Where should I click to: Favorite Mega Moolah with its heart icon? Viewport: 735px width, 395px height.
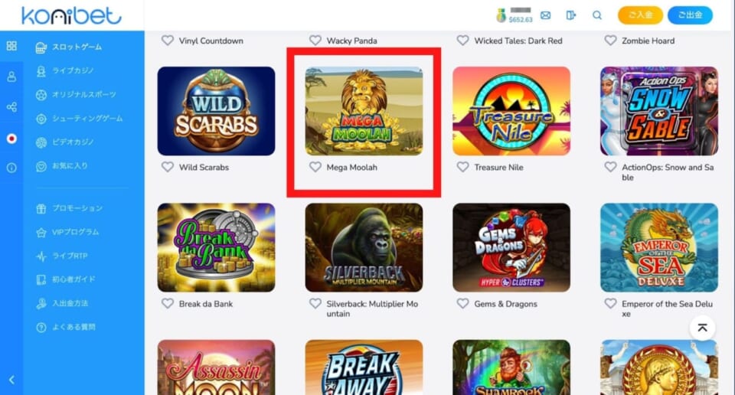315,167
